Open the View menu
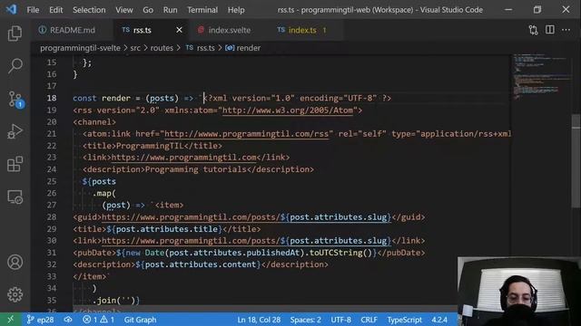Viewport: 581px width, 326px height. point(124,10)
